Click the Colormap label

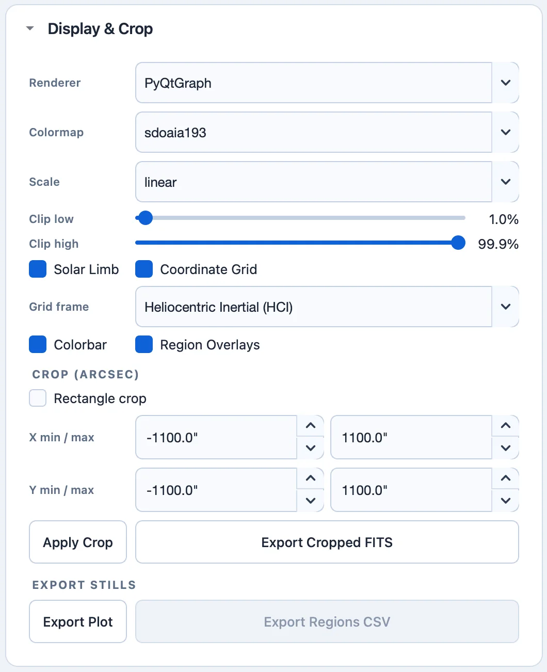coord(56,133)
